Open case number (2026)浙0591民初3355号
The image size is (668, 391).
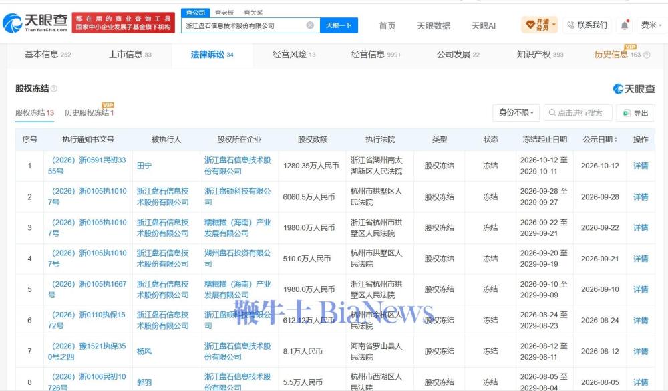tap(88, 166)
